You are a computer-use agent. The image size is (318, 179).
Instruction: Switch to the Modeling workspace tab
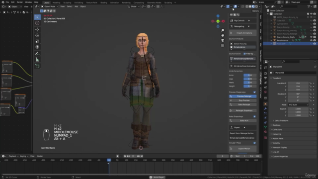coord(56,2)
